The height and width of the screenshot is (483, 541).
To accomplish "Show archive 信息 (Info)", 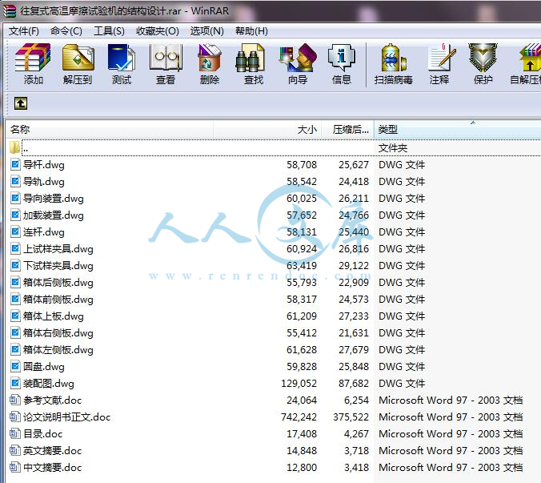I will 342,64.
